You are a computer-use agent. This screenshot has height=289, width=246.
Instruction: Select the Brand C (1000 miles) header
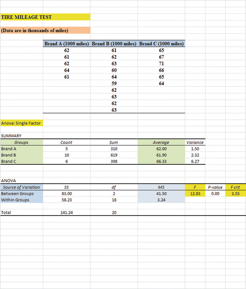click(161, 44)
